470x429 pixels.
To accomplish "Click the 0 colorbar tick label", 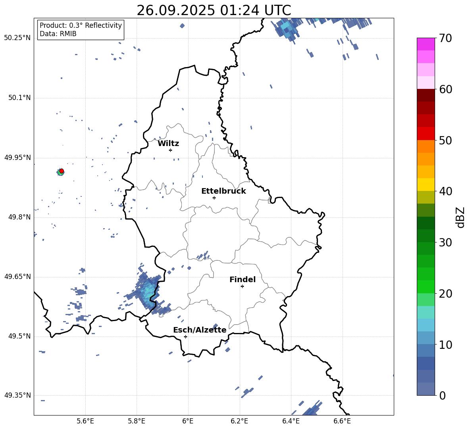I will [442, 395].
